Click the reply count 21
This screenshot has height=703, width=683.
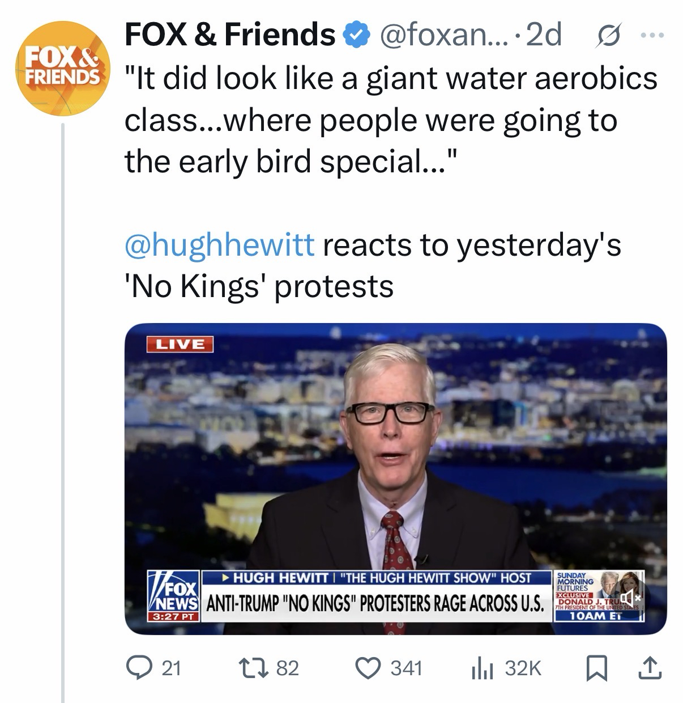pyautogui.click(x=171, y=668)
